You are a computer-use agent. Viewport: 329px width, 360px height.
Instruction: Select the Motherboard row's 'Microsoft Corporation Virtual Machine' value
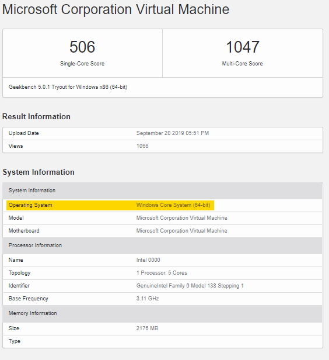tap(181, 231)
